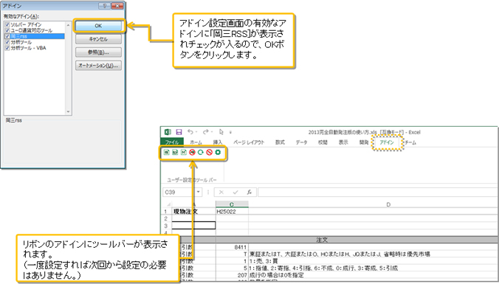Switch to the ホーム ribbon tab
The width and height of the screenshot is (499, 284).
click(196, 142)
